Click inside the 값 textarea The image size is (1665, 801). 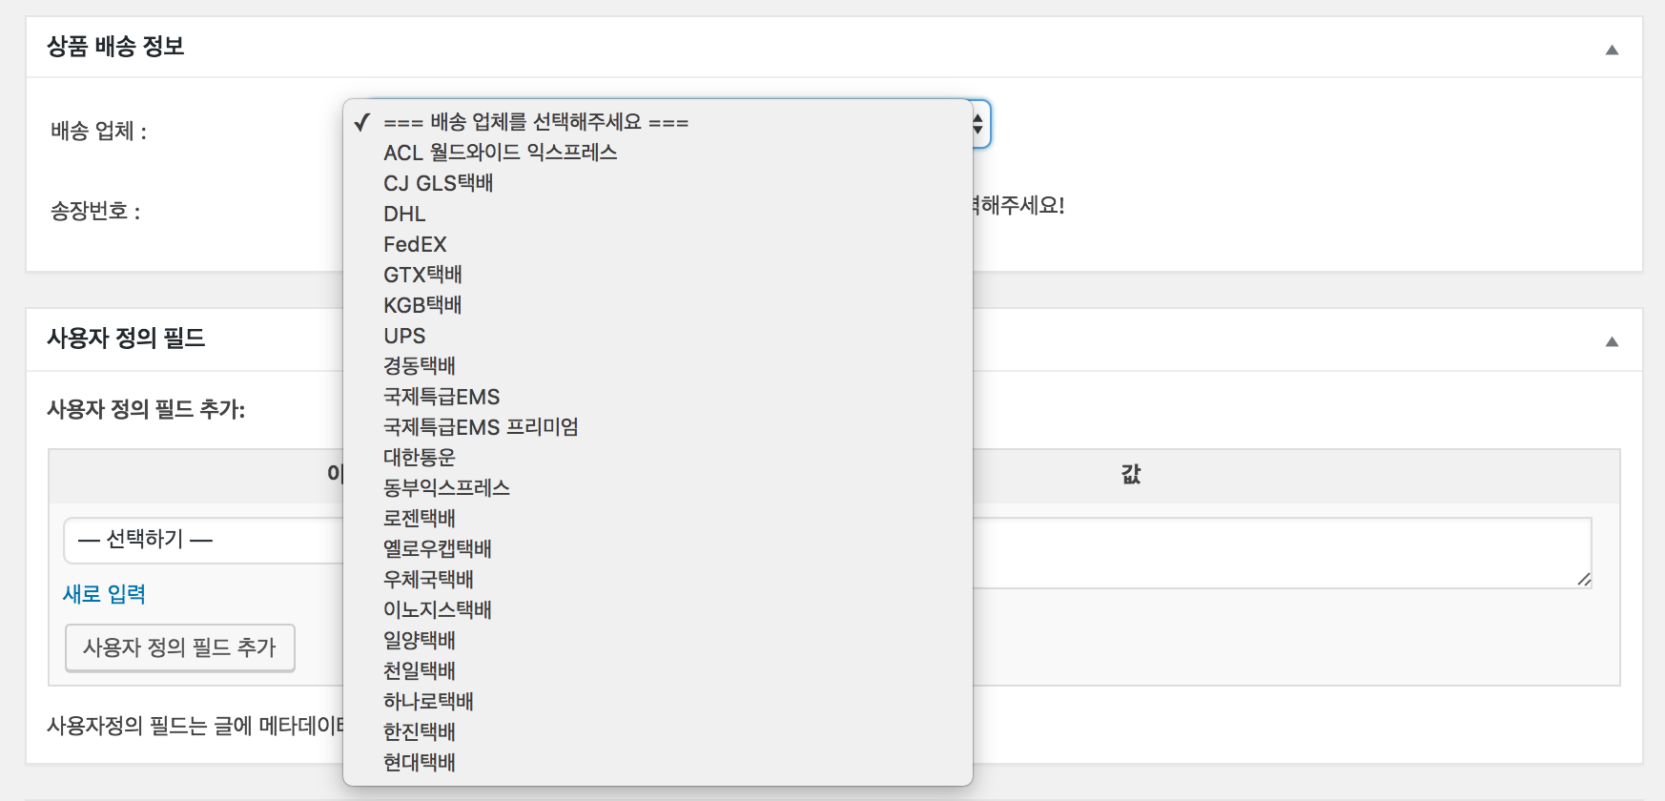(x=1282, y=553)
